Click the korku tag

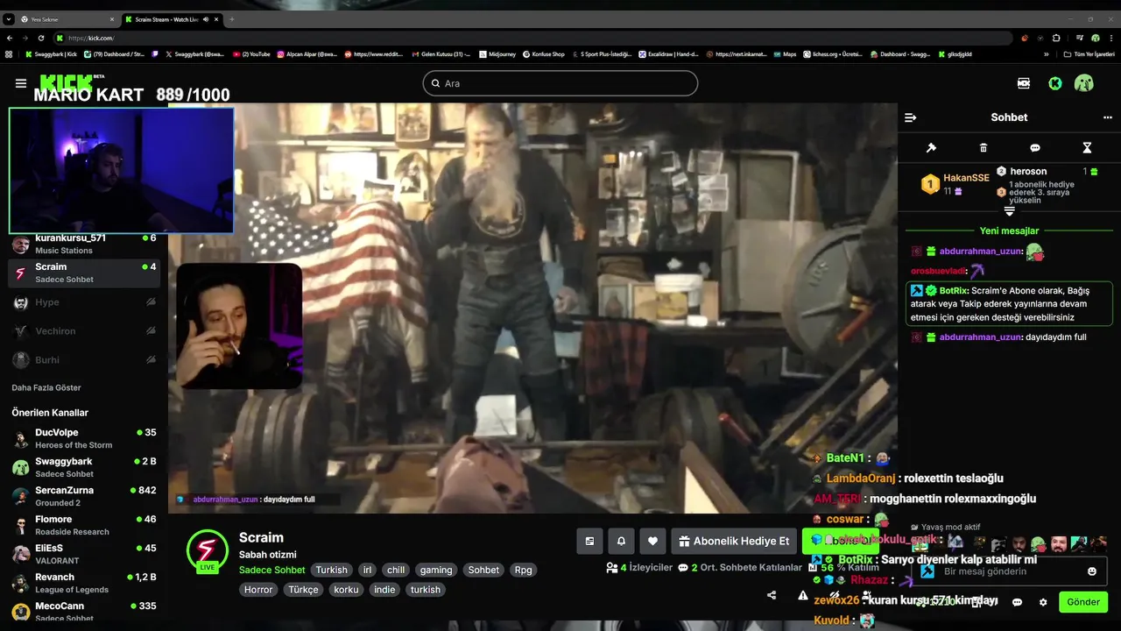click(346, 590)
